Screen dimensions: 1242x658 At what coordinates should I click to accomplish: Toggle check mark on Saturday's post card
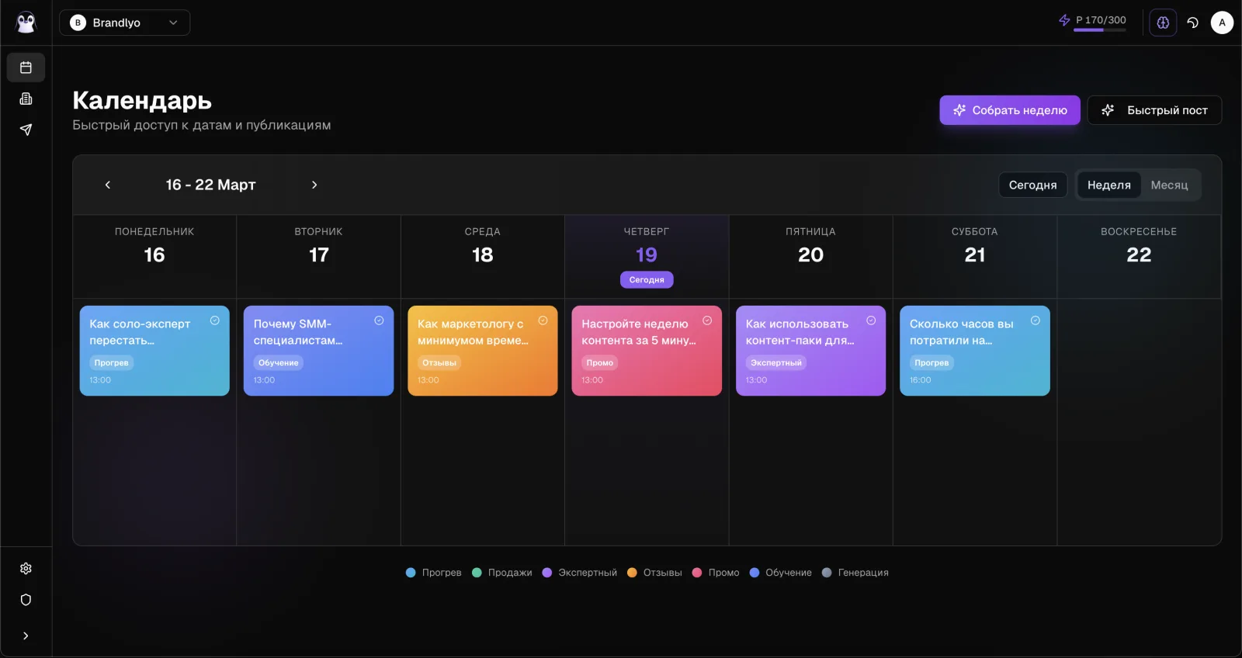1036,320
